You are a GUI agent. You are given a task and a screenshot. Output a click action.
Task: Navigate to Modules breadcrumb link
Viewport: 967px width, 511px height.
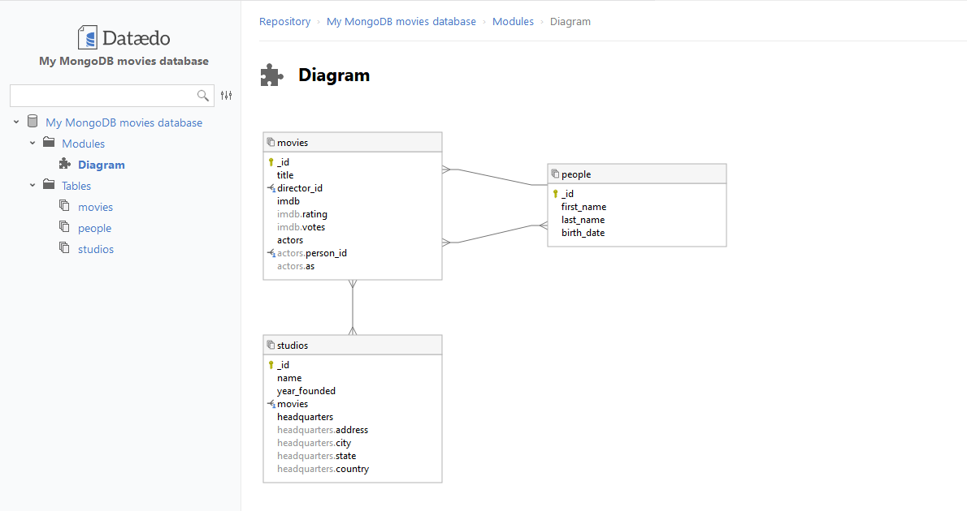coord(513,22)
